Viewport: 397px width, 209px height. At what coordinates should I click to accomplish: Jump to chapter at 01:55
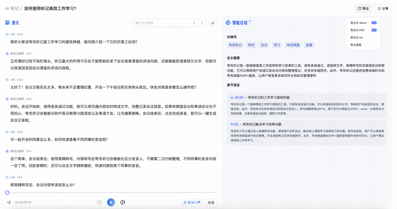coord(235,124)
